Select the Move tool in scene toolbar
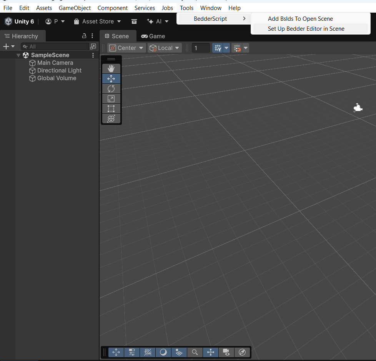Viewport: 376px width, 361px height. pos(111,79)
